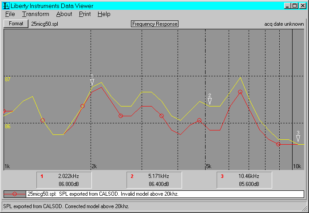This screenshot has height=213, width=309.
Task: Click the 87 dB axis label
Action: (8, 79)
